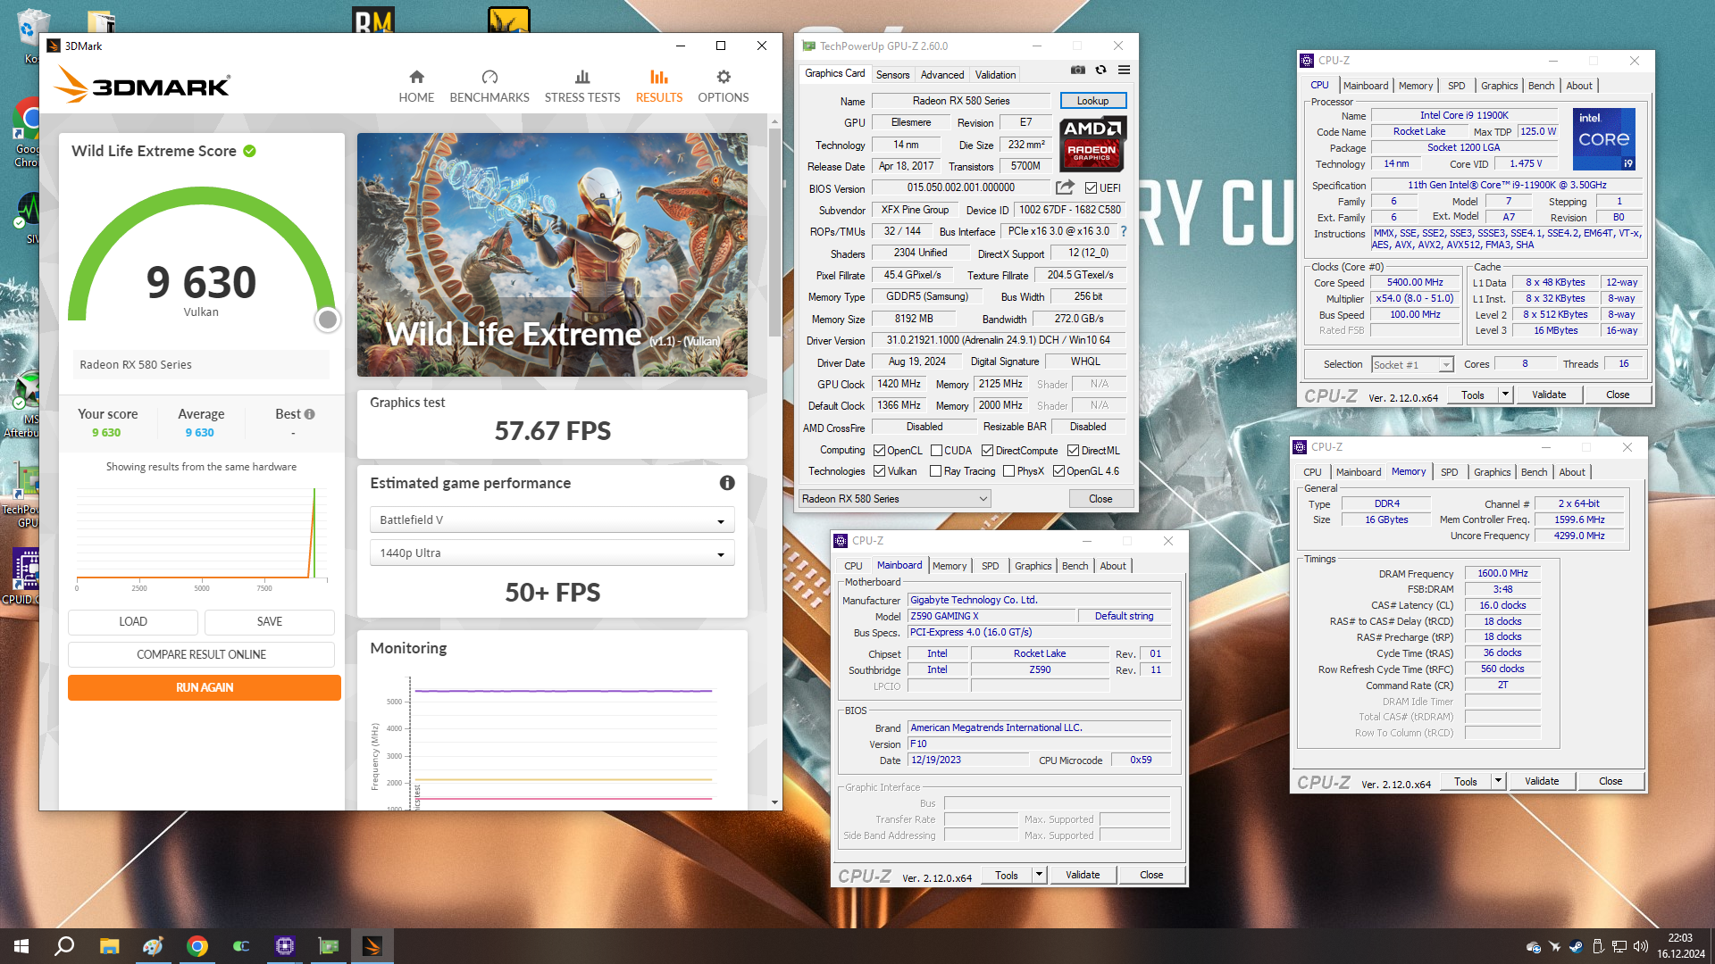The image size is (1715, 964).
Task: Open Bench tab in CPU-Z Mainboard window
Action: click(x=1075, y=566)
